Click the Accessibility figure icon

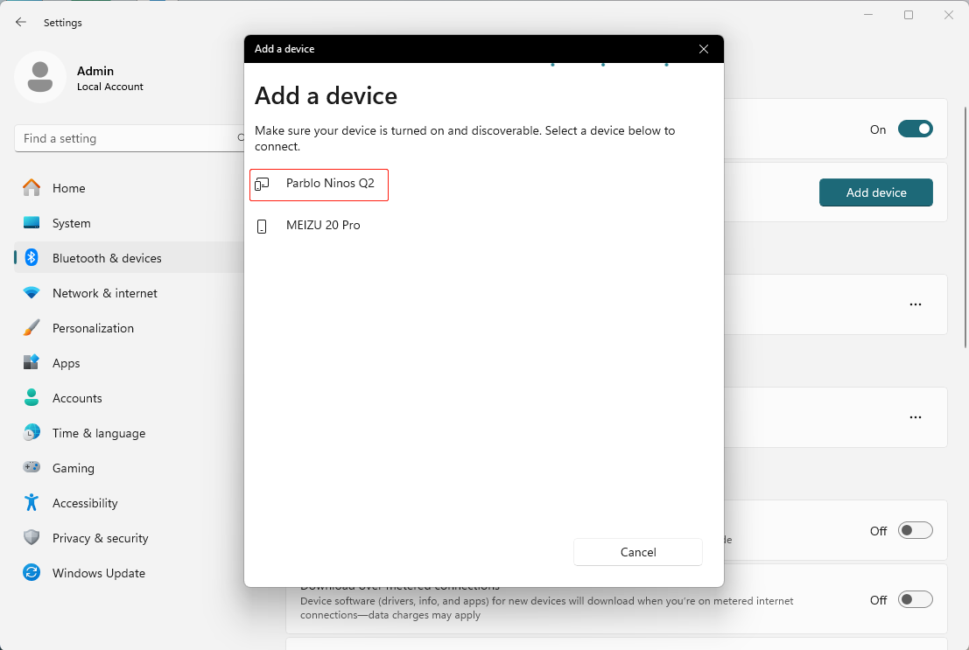tap(32, 502)
